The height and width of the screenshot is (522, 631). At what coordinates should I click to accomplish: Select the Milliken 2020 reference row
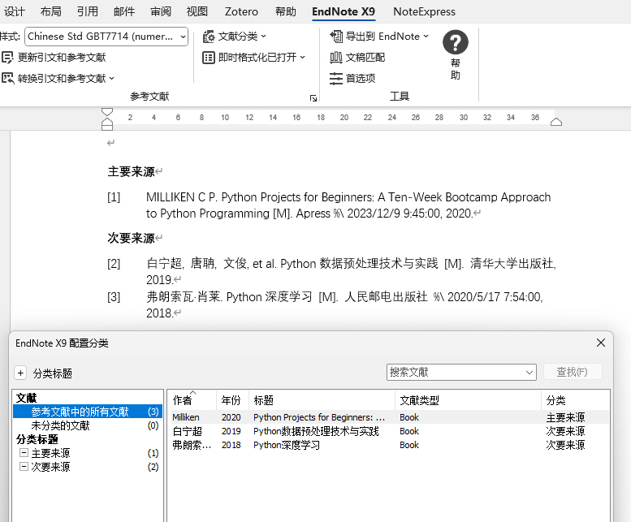point(389,417)
